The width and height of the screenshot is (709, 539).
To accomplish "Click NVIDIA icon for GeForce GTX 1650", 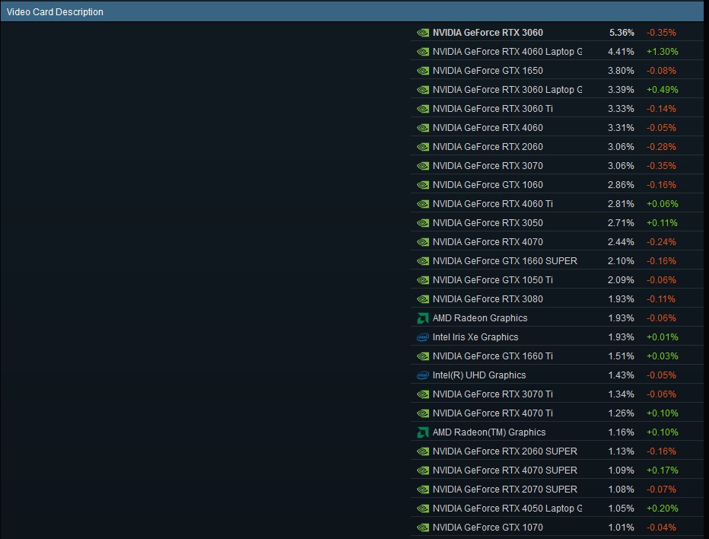I will (x=423, y=71).
